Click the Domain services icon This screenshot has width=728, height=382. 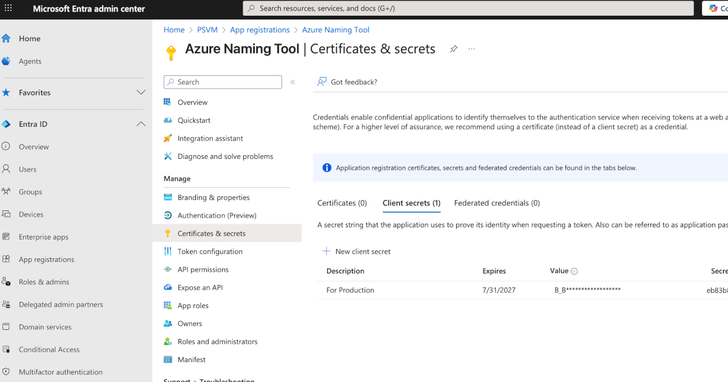pyautogui.click(x=6, y=327)
